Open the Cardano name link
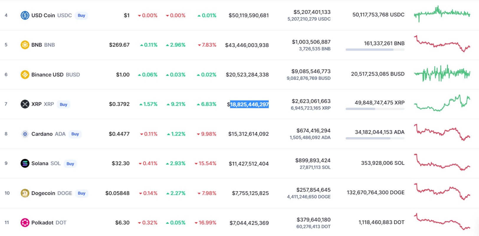479x236 pixels. point(42,134)
